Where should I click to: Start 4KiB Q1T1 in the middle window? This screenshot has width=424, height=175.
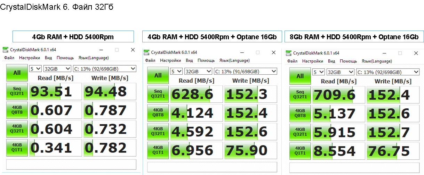(158, 150)
